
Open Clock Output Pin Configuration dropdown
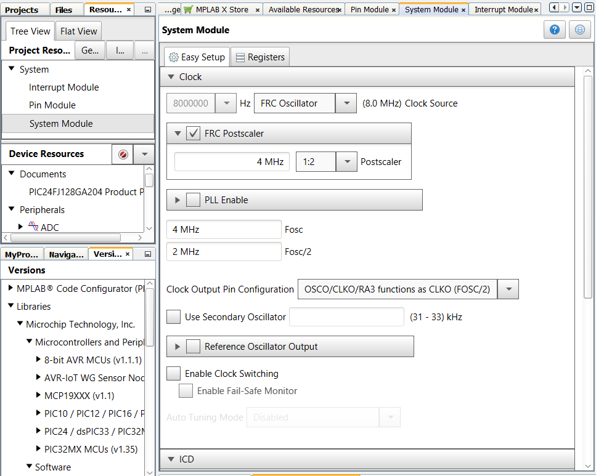pos(508,289)
